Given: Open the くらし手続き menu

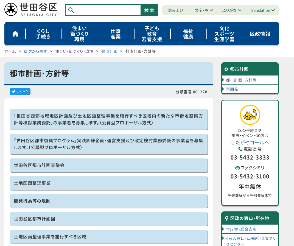Looking at the screenshot, I should (43, 34).
